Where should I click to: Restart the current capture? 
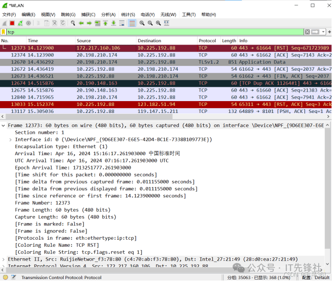pos(20,23)
